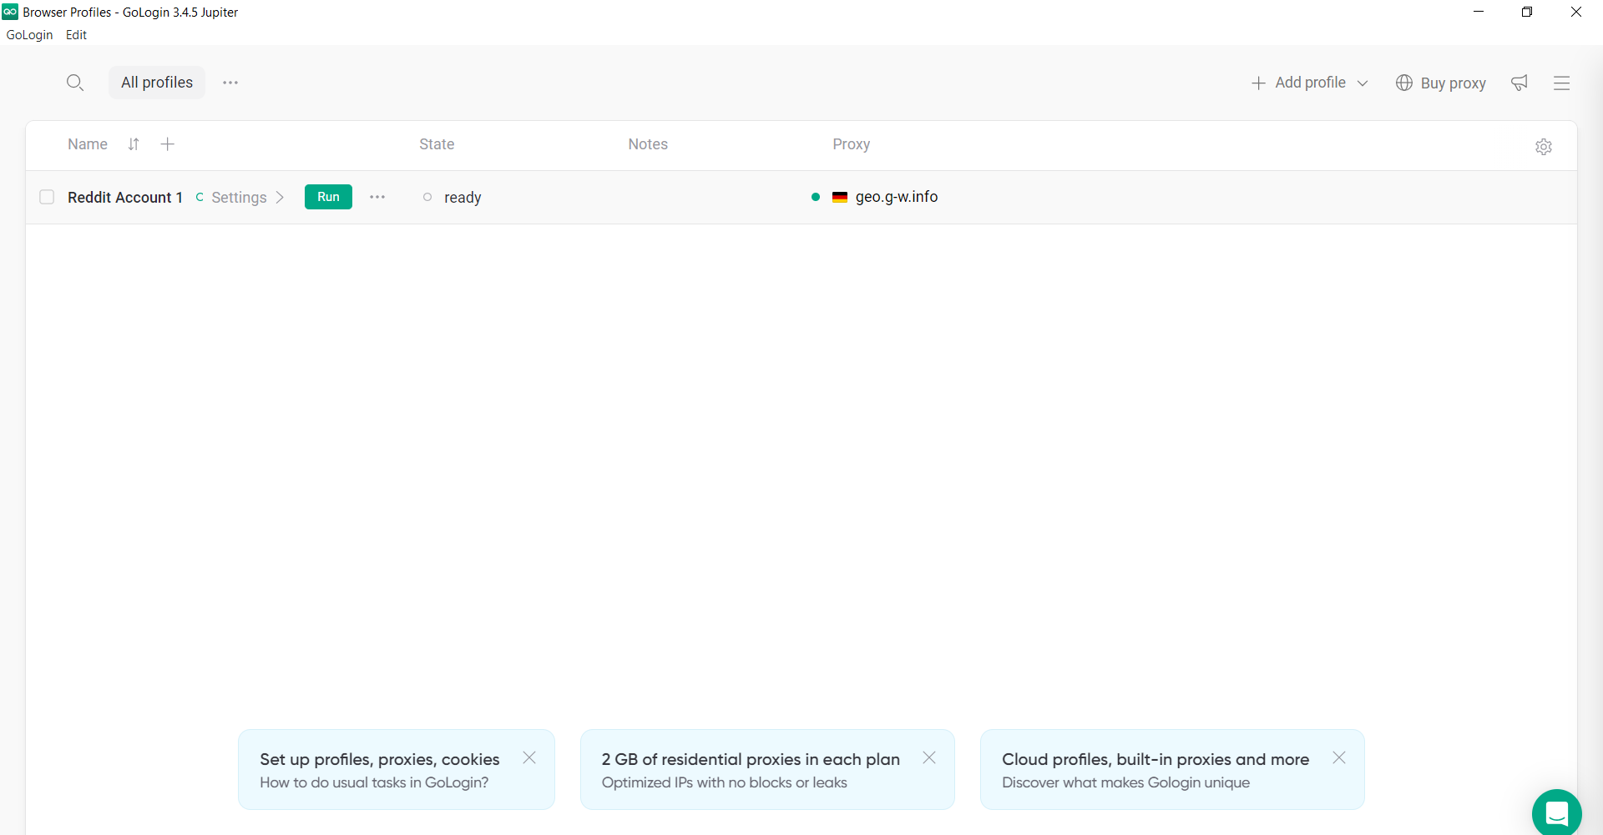Open 'Cloud profiles, built-in proxies' card
The width and height of the screenshot is (1603, 835).
click(1172, 769)
